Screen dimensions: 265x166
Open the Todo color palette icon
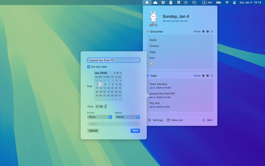tap(208, 76)
